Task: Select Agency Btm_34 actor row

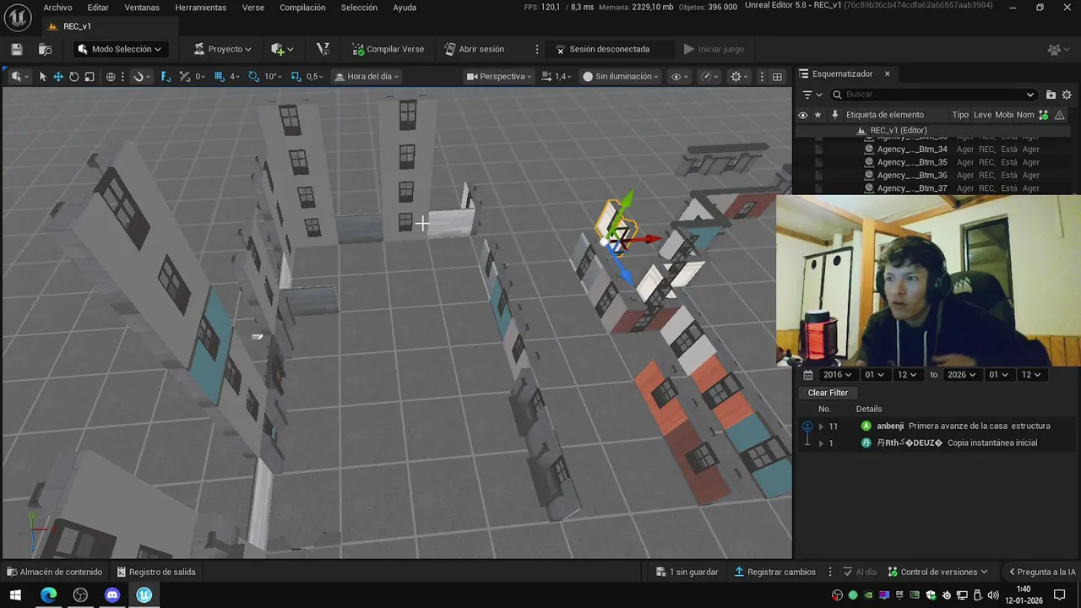Action: click(x=932, y=149)
